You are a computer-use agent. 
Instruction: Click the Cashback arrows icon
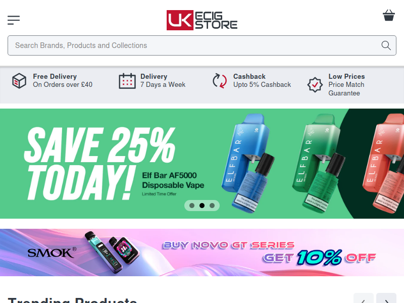click(x=220, y=81)
